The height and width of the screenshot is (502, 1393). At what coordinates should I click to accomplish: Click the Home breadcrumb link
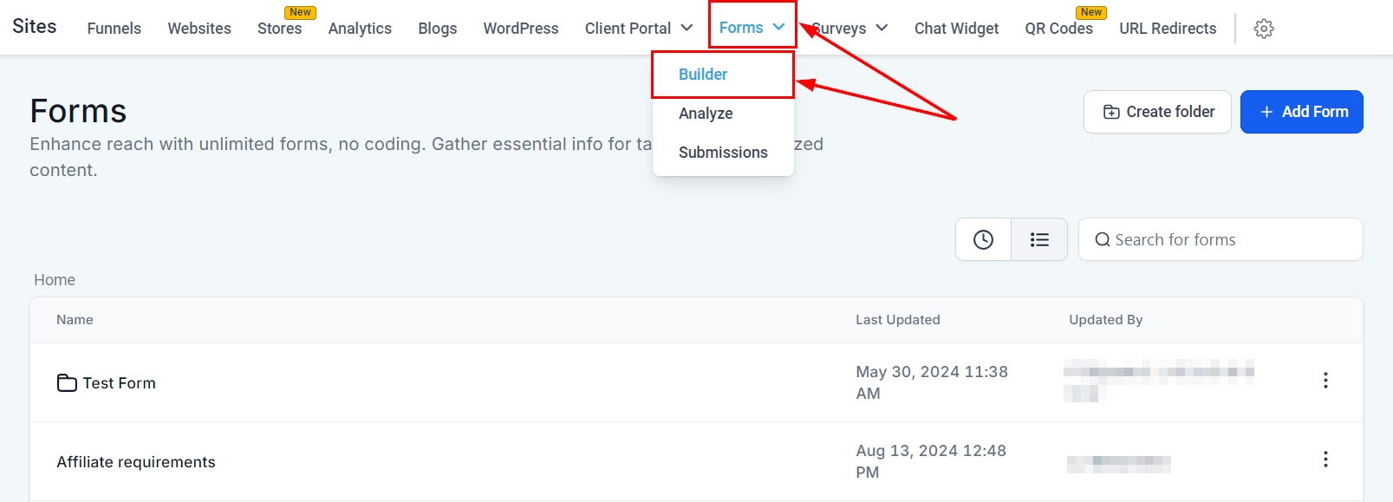(x=55, y=280)
